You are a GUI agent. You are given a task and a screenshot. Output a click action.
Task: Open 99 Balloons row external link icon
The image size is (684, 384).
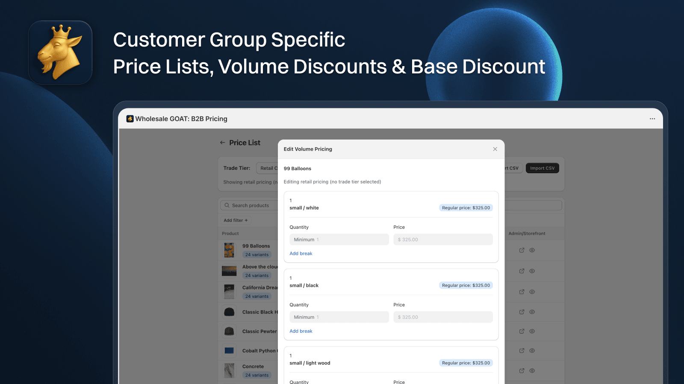pos(522,250)
